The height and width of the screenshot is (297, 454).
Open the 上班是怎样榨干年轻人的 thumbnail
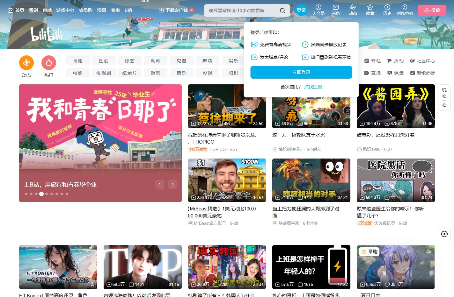pos(311,267)
